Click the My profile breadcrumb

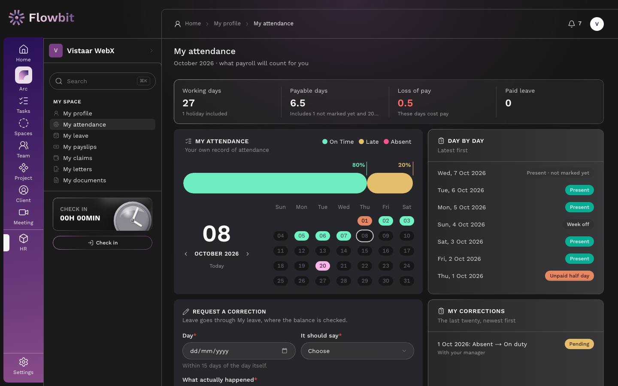click(x=227, y=24)
